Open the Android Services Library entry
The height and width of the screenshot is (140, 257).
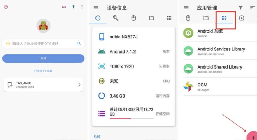click(x=220, y=51)
